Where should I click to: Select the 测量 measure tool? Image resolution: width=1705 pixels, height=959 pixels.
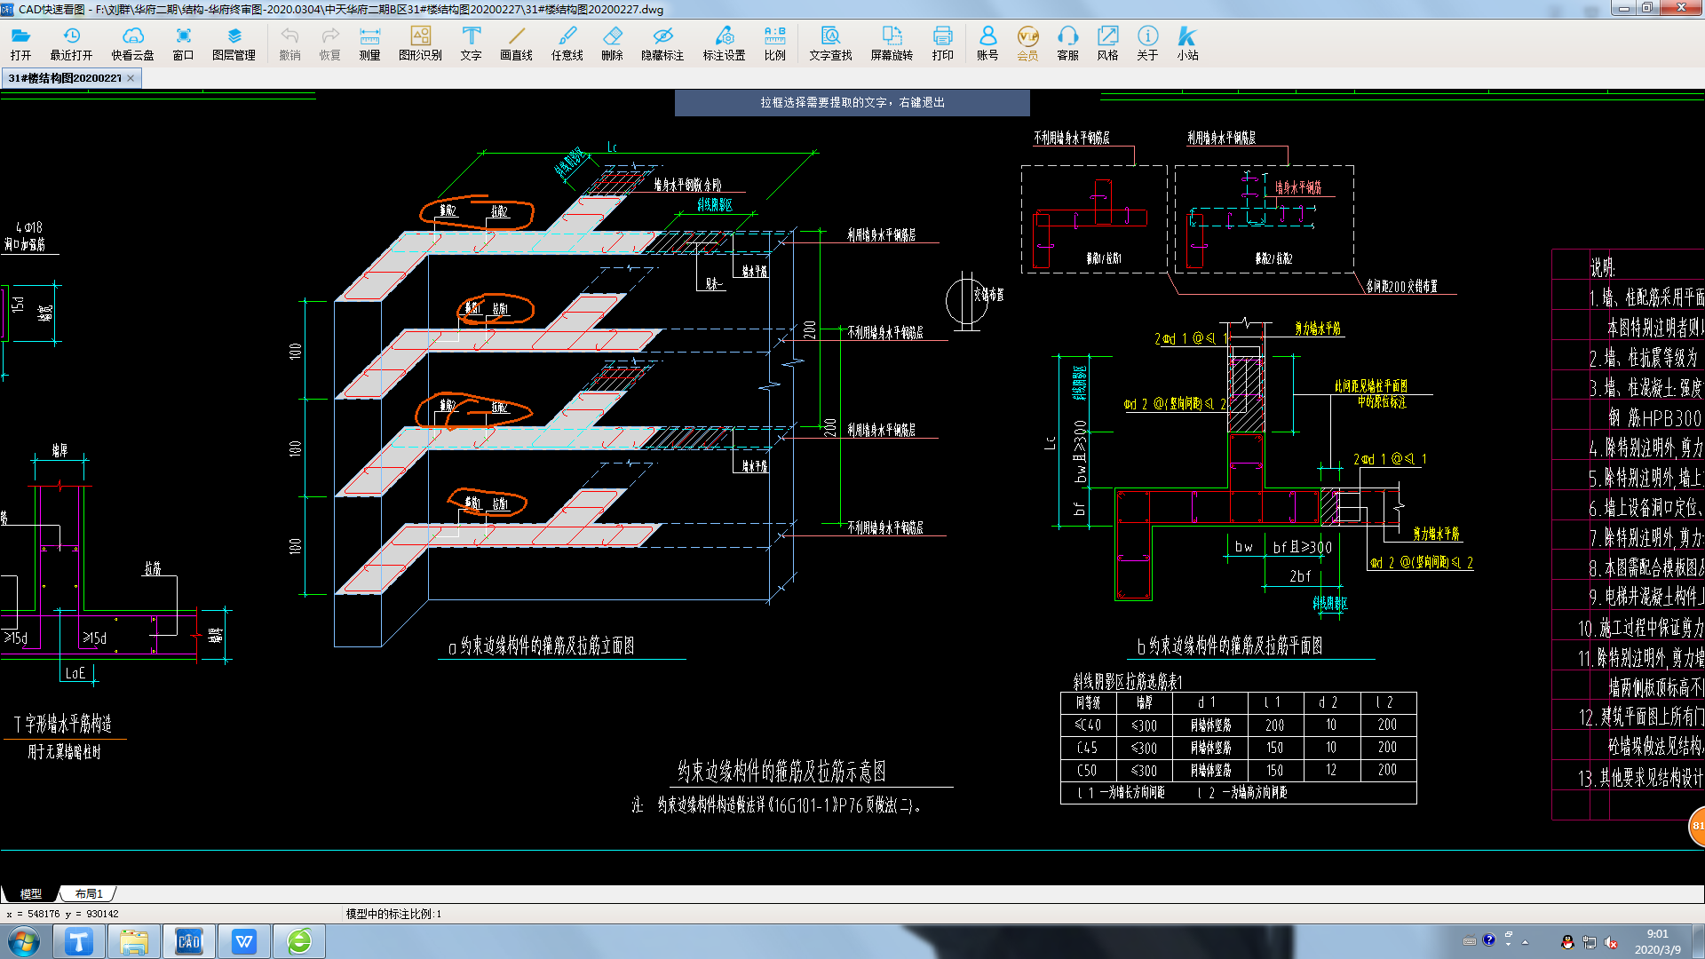tap(369, 44)
